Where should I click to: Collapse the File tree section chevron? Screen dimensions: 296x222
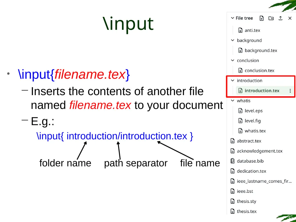232,18
